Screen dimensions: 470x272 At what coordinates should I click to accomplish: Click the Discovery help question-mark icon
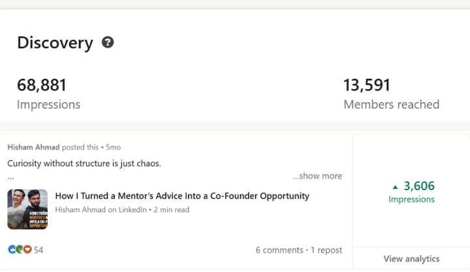click(x=108, y=42)
